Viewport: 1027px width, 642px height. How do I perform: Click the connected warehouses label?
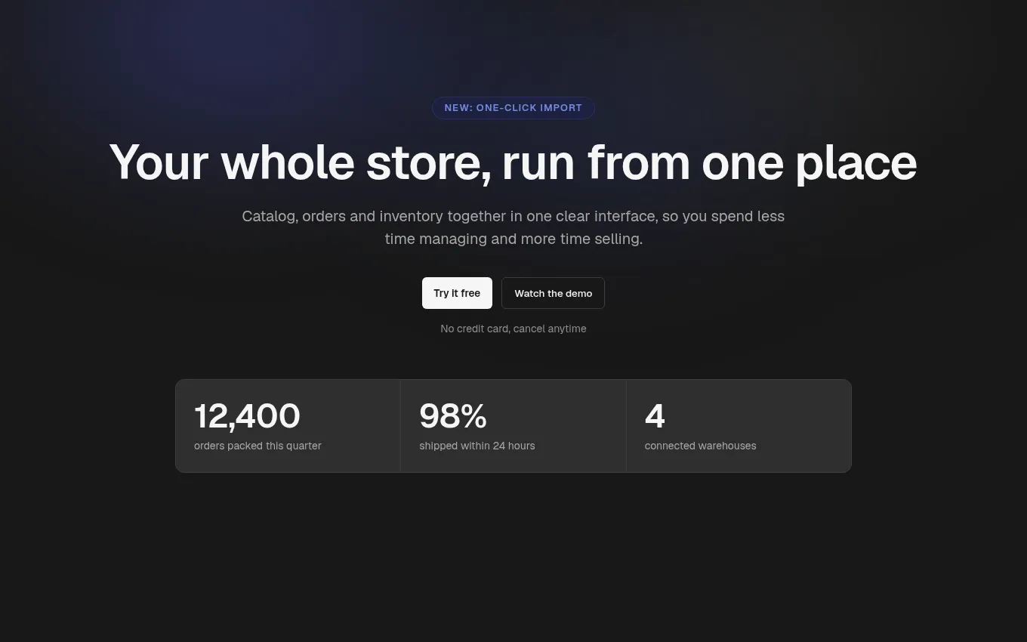700,446
